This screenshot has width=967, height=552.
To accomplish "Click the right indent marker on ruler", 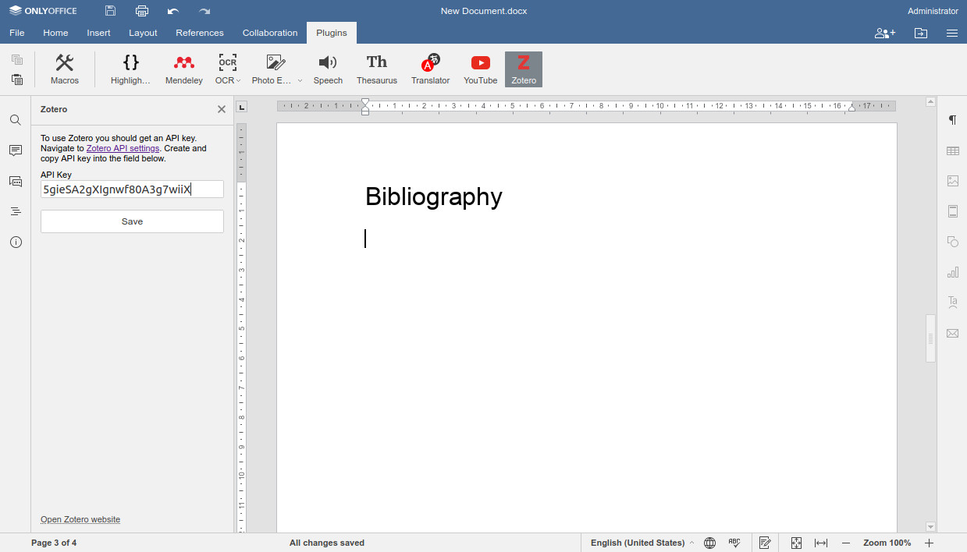I will point(851,108).
